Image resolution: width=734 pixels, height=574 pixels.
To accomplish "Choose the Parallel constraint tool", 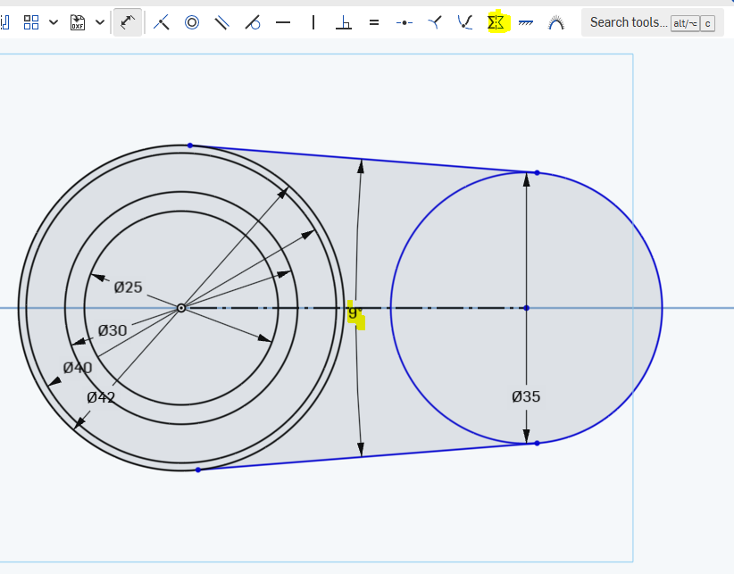I will click(x=222, y=22).
